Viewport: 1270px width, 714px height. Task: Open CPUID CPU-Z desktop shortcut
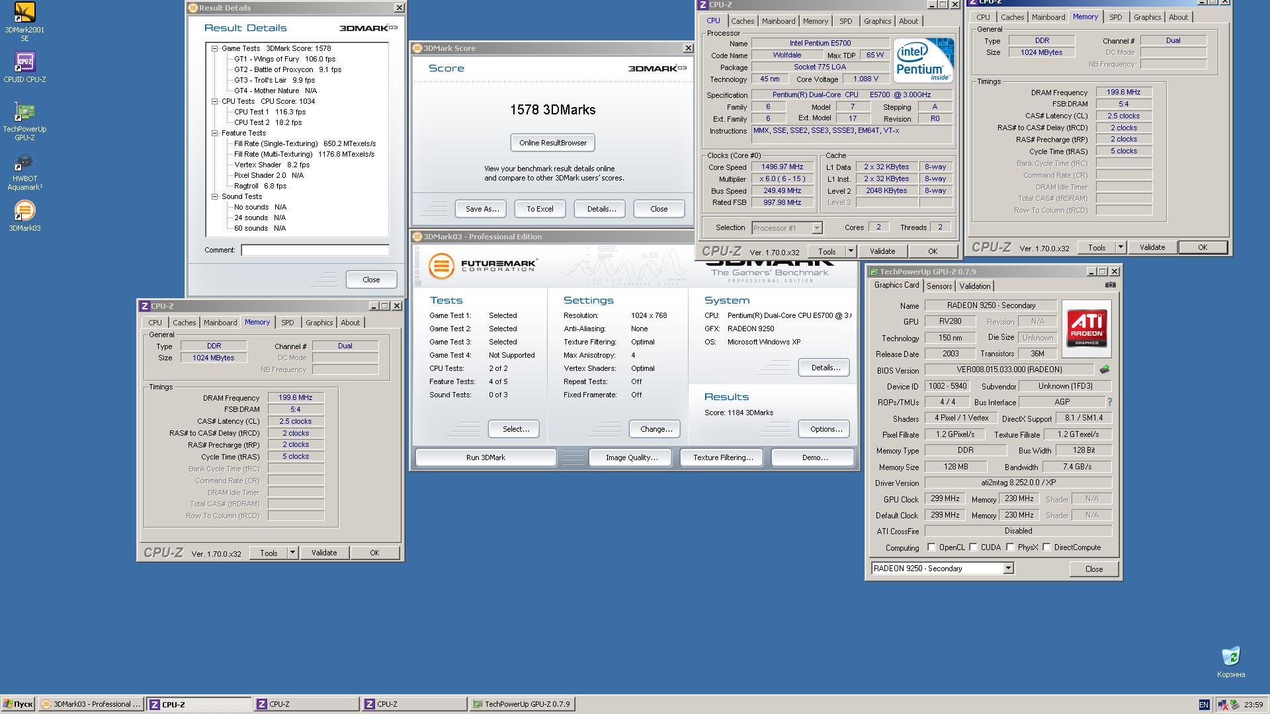click(24, 67)
